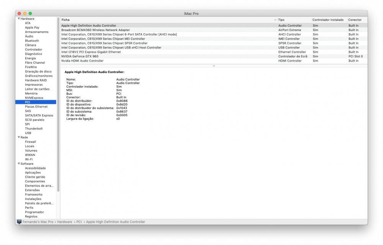383x245 pixels.
Task: Select Bluetooth in the sidebar
Action: 32,41
